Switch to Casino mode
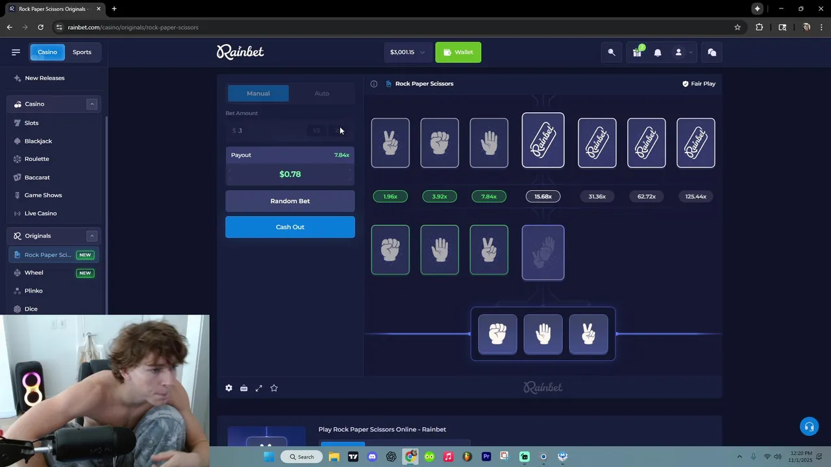 coord(47,52)
